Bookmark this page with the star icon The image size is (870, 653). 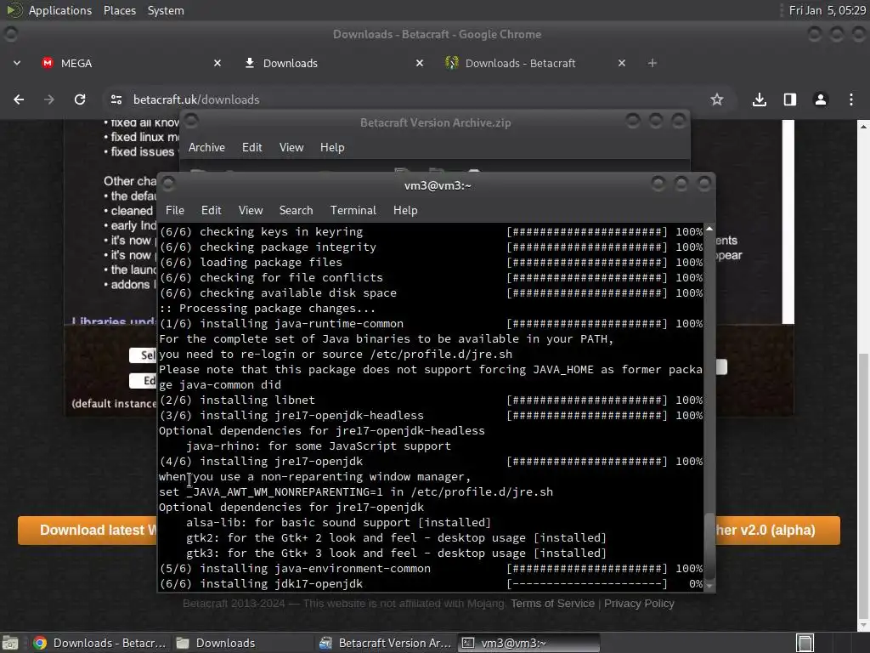coord(717,99)
